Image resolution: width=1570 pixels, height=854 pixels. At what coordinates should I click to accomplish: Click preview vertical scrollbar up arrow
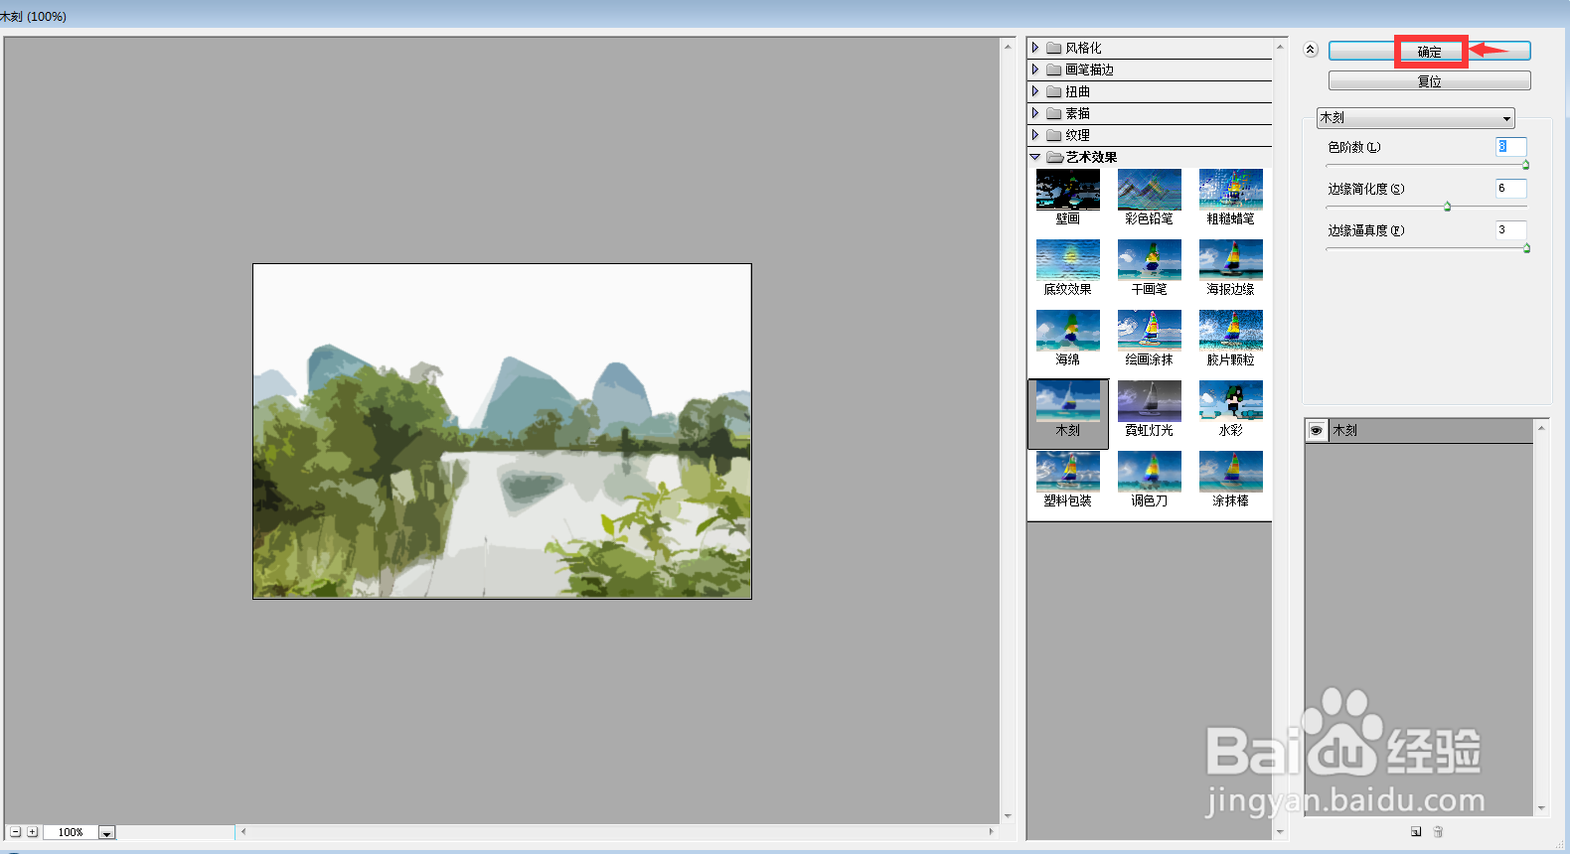pos(1008,47)
